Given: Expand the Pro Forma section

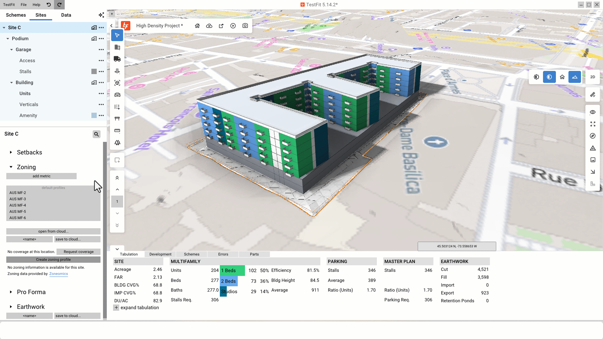Looking at the screenshot, I should [11, 292].
